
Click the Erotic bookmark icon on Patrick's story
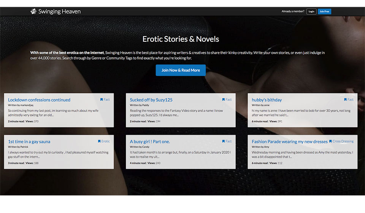click(x=99, y=141)
